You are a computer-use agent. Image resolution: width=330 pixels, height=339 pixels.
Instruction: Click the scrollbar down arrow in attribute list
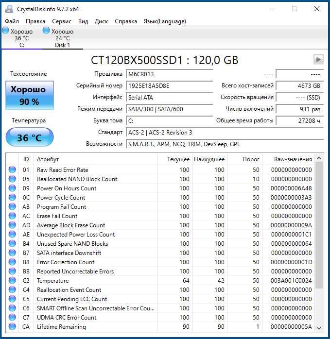pos(319,328)
